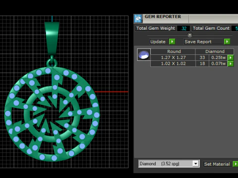Click the quantity cell showing 33
Image resolution: width=238 pixels, height=178 pixels.
click(x=202, y=57)
